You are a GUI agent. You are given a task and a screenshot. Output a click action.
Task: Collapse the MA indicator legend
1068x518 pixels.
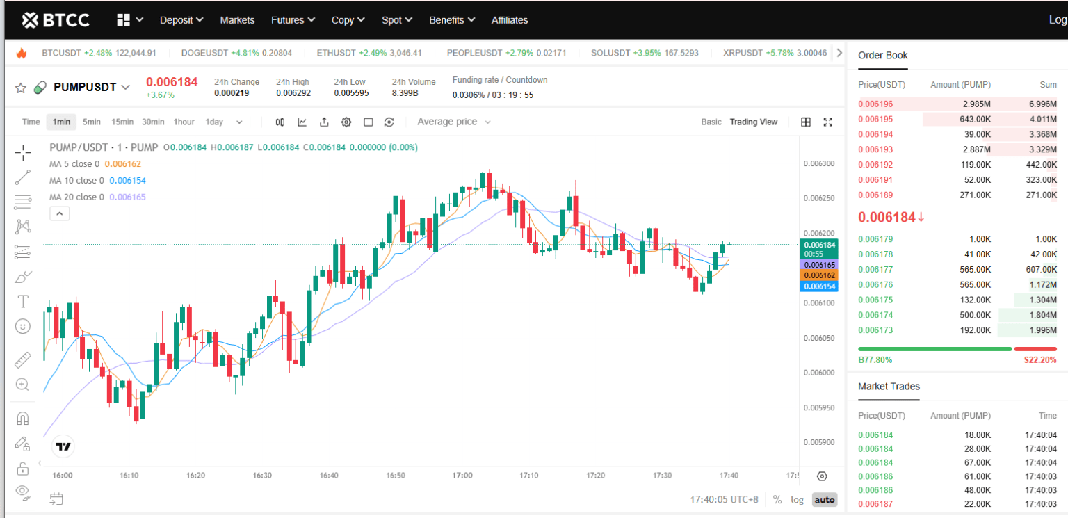(x=59, y=213)
